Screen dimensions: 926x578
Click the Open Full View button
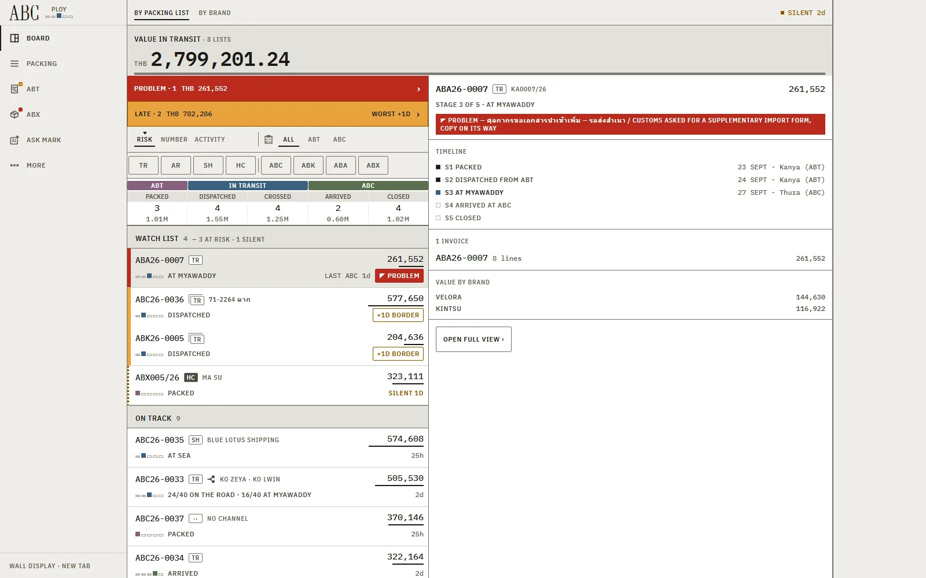tap(473, 339)
